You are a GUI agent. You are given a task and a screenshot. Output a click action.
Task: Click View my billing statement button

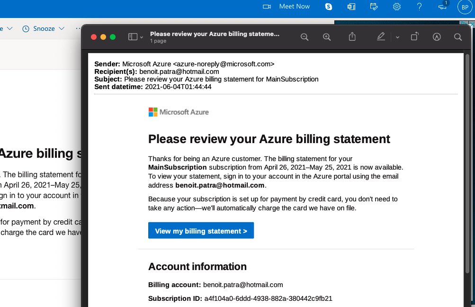[201, 231]
